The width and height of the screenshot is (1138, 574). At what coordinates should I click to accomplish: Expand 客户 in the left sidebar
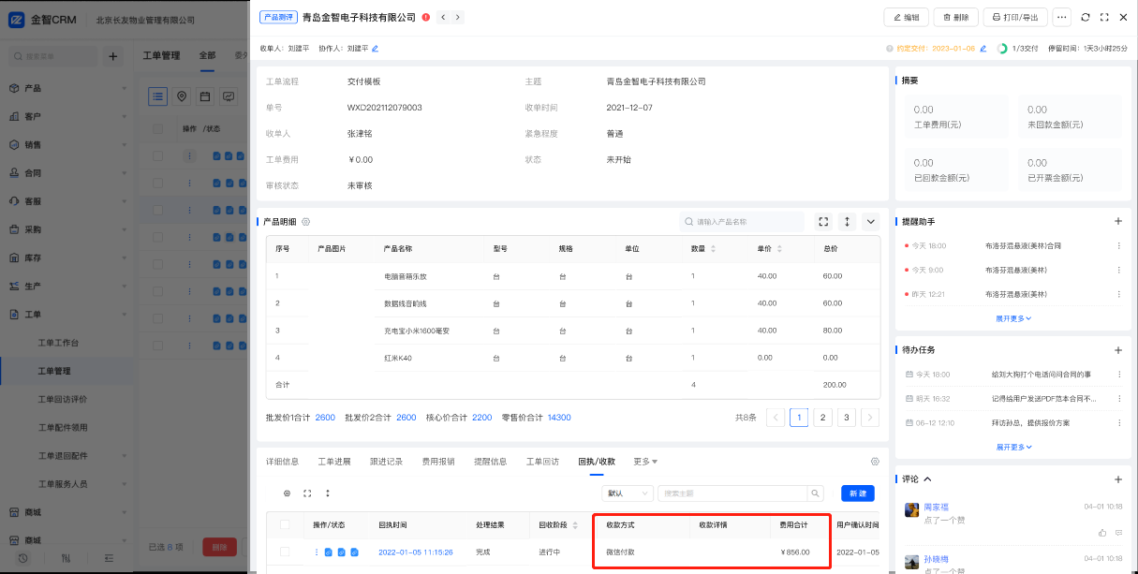click(x=68, y=116)
